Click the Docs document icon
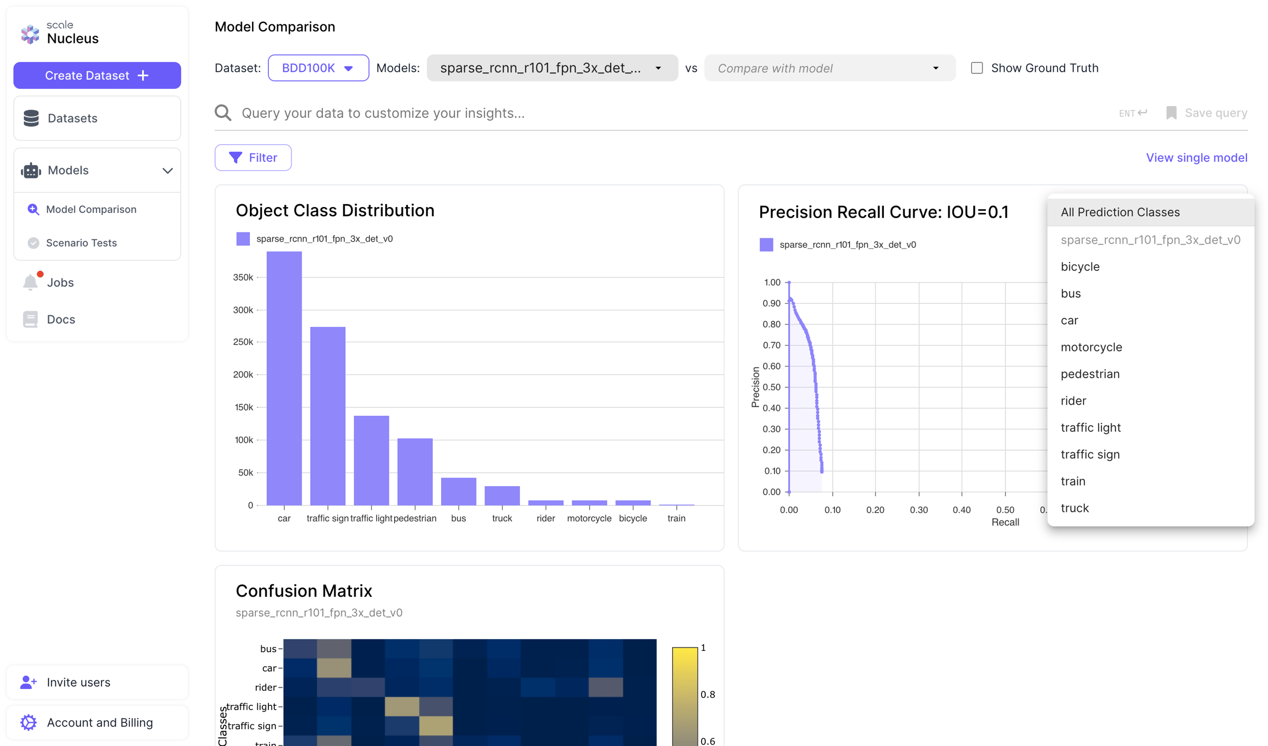The image size is (1268, 746). (x=30, y=319)
